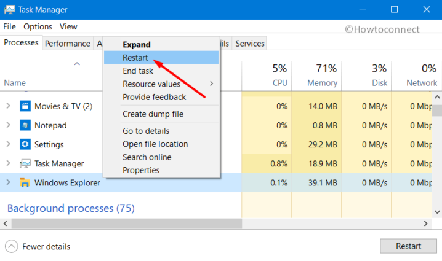Sort by the Memory column header
The width and height of the screenshot is (442, 261).
point(316,76)
